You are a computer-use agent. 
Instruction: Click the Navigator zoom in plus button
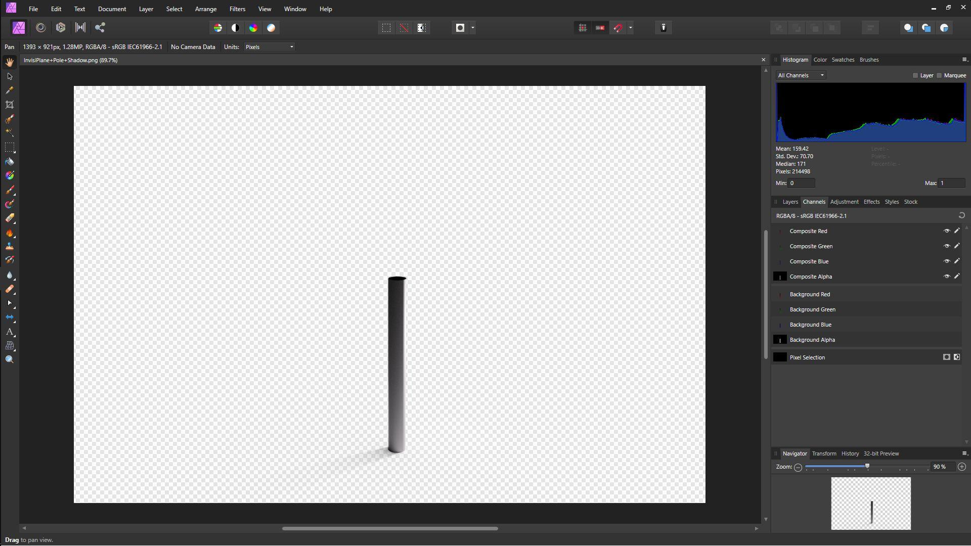(x=961, y=467)
